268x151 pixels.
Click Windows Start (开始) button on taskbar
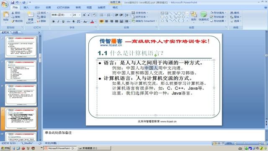click(5, 148)
